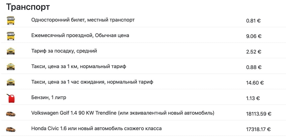Select the Односторонний билет, местный транспорт label

[83, 20]
